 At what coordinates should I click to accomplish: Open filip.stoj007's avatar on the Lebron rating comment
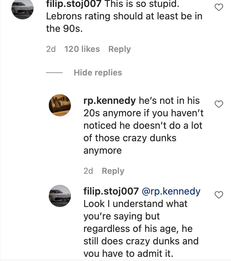click(22, 8)
